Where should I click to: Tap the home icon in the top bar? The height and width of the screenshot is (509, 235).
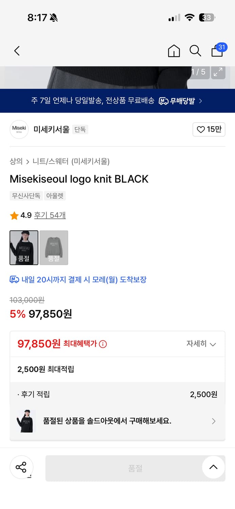pyautogui.click(x=174, y=51)
